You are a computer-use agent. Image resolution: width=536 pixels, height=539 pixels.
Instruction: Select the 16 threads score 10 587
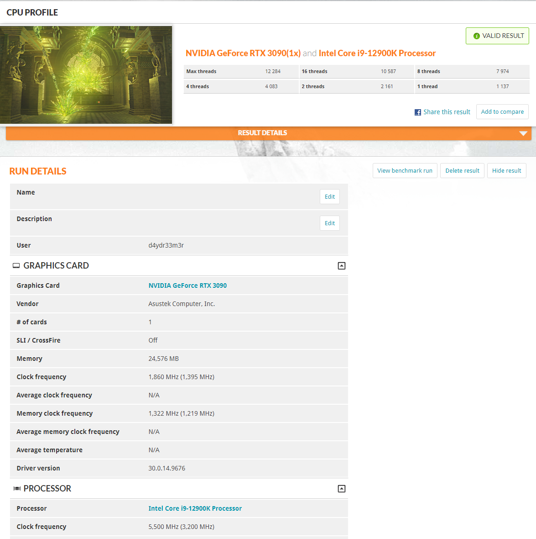(388, 72)
